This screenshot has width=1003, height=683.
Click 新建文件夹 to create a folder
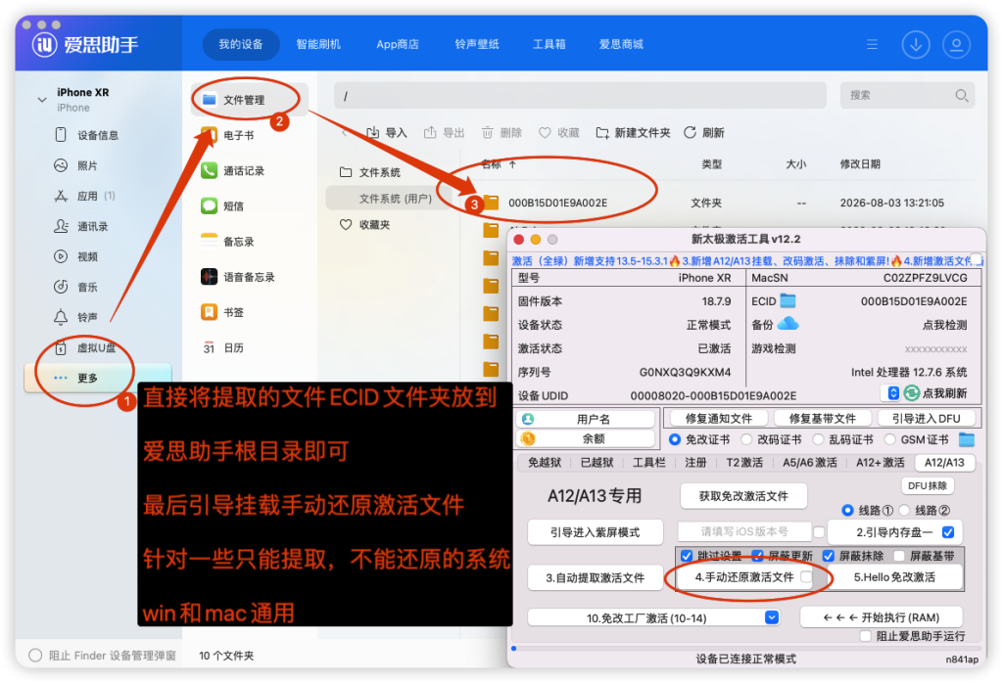[x=633, y=132]
